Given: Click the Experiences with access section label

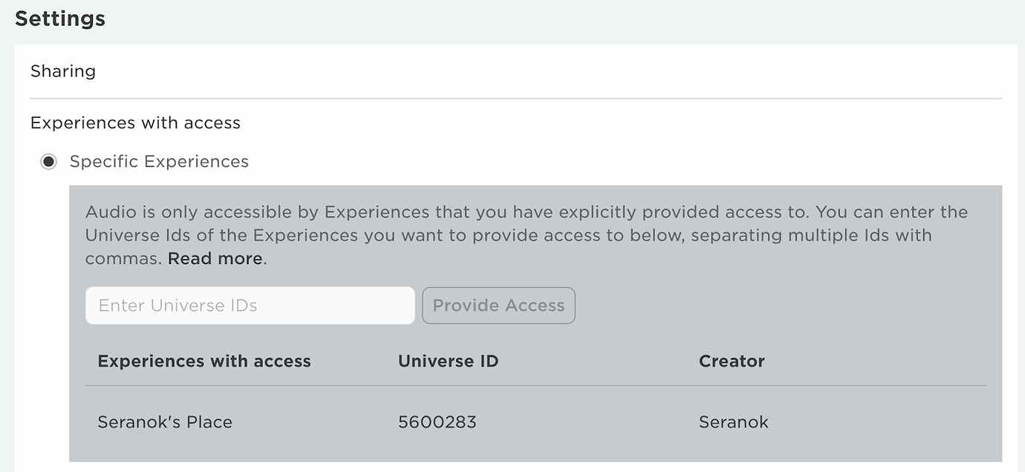Looking at the screenshot, I should coord(135,122).
